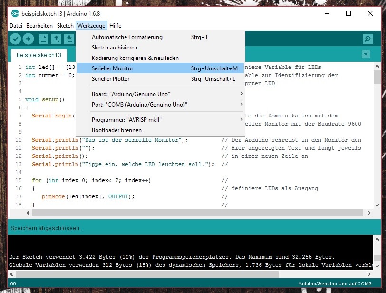Viewport: 386px width, 293px height.
Task: Click the Arduino logo in the title bar
Action: tap(15, 13)
